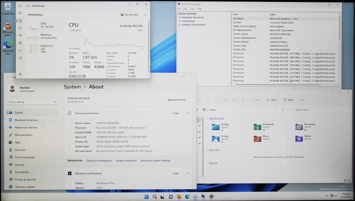The image size is (355, 201).
Task: Expand the Recent section in File Explorer
Action: 213,163
